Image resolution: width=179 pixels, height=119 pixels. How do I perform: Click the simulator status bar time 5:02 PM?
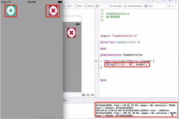[32, 2]
